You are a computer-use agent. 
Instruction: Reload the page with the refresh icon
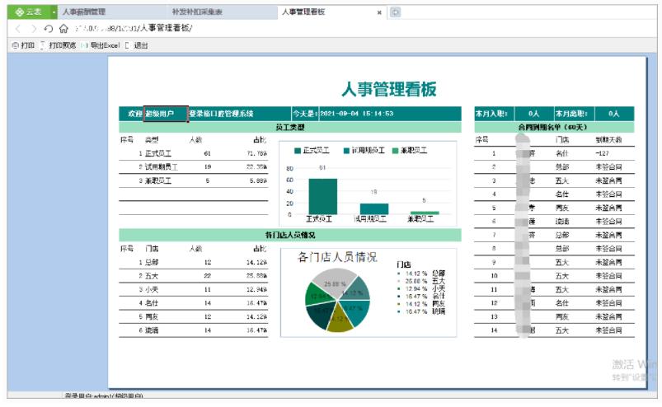[48, 29]
